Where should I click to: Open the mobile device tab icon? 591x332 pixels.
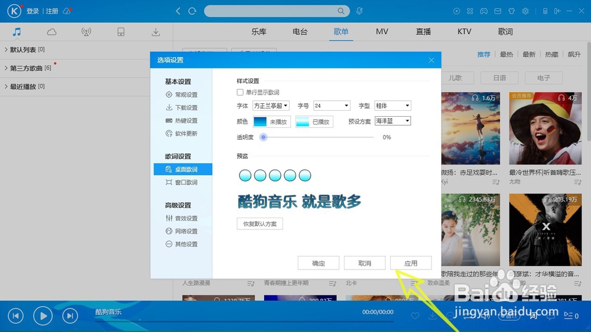pos(121,32)
